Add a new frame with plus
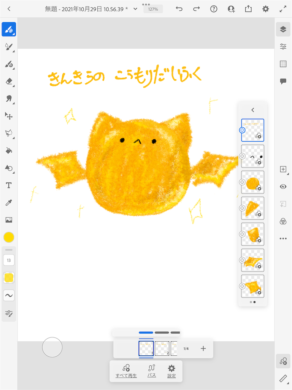The image size is (292, 390). 203,348
